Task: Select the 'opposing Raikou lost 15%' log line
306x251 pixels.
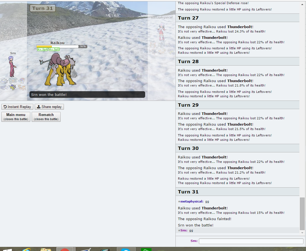Action: click(x=231, y=213)
